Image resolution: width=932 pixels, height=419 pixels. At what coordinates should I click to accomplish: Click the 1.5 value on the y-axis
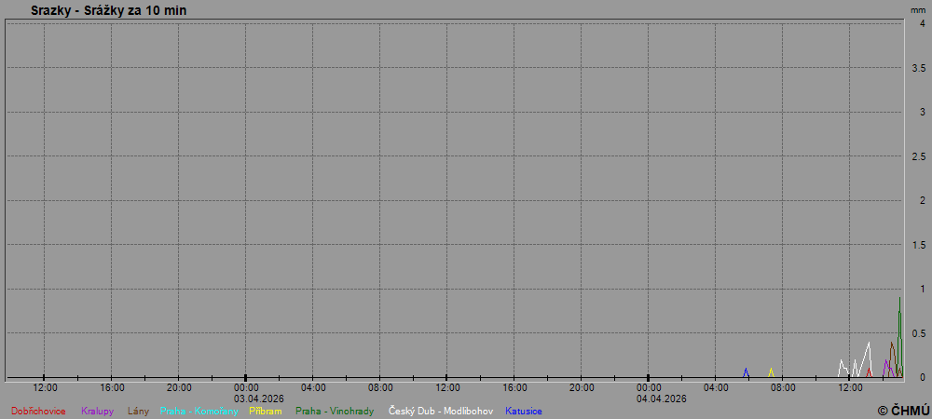(x=918, y=245)
